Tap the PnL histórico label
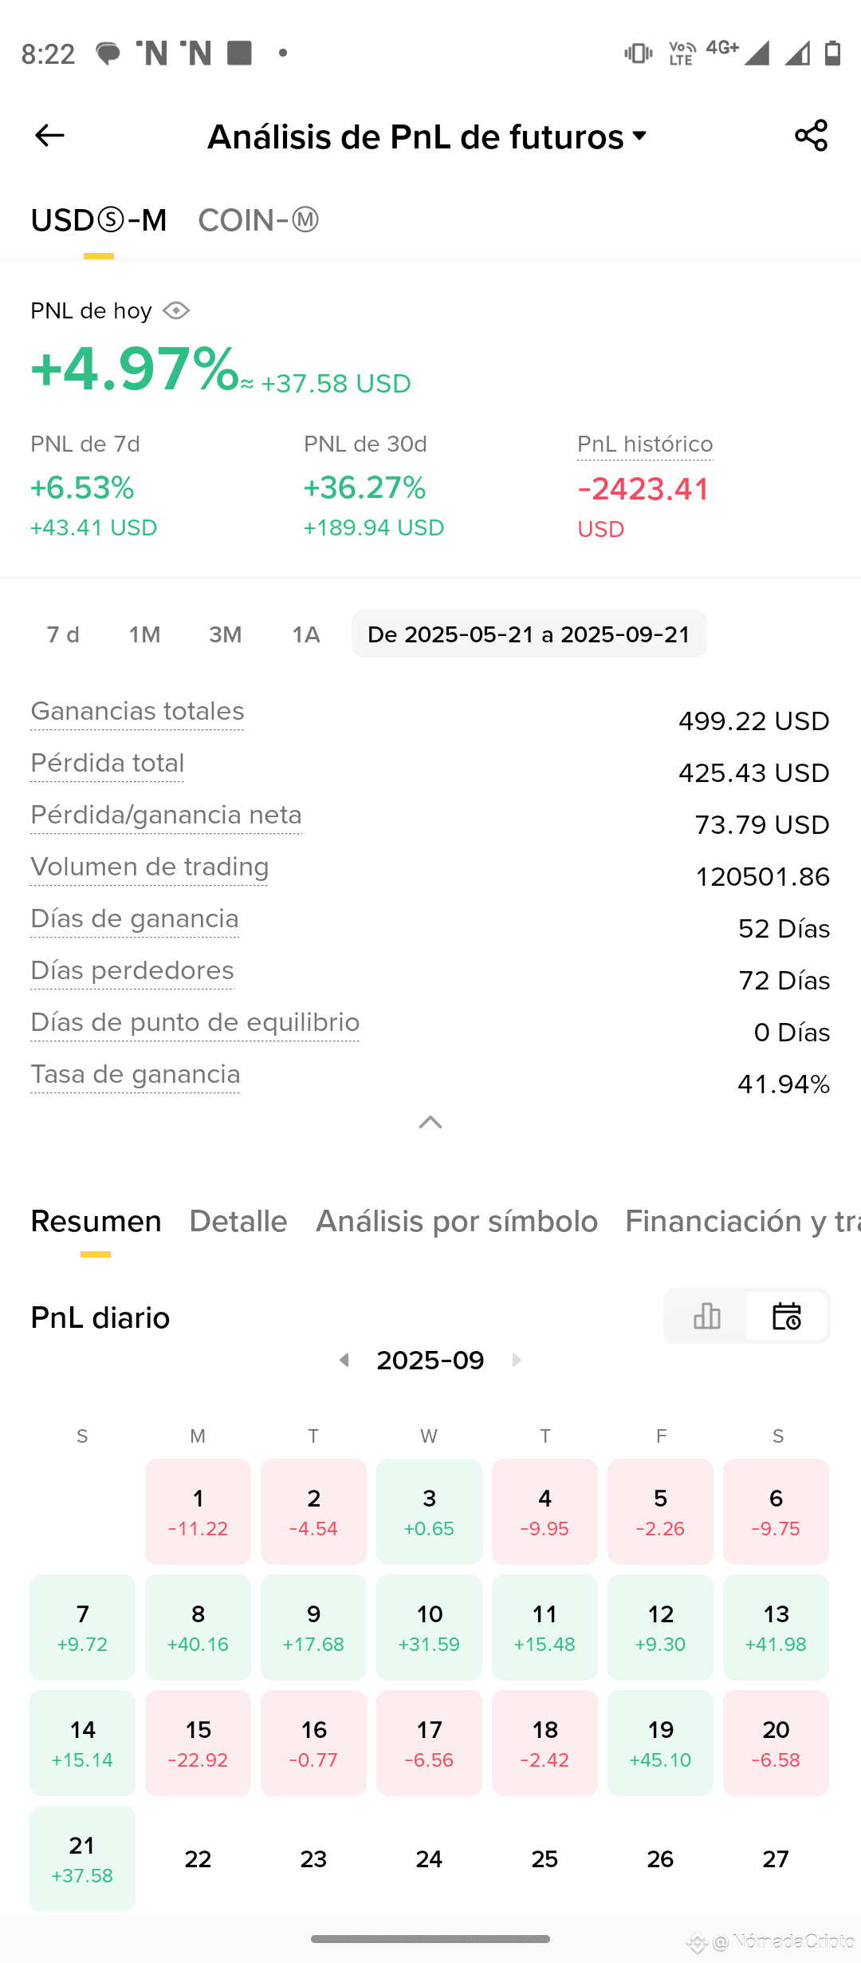 point(645,444)
